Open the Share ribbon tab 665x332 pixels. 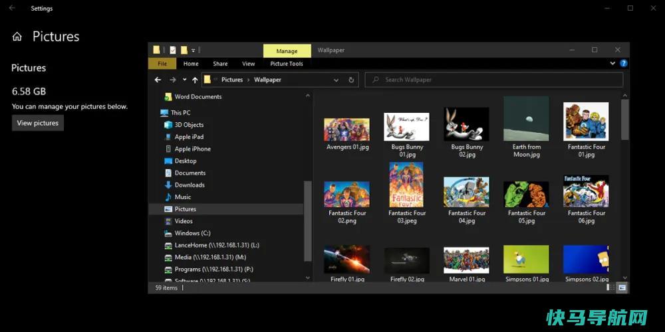[220, 64]
